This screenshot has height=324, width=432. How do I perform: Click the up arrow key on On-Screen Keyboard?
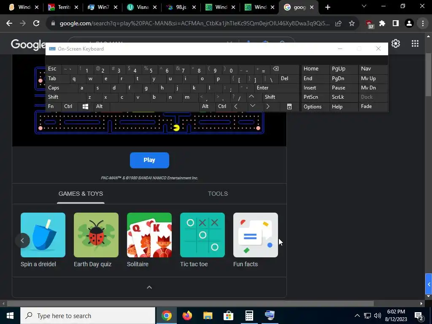[251, 97]
